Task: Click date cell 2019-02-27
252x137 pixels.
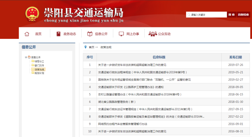Action: [x=235, y=80]
